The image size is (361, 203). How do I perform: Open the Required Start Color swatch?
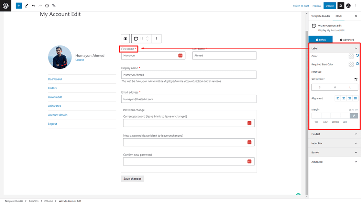pyautogui.click(x=351, y=64)
